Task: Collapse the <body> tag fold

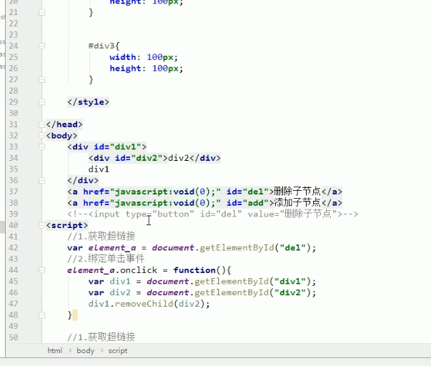Action: [x=41, y=136]
